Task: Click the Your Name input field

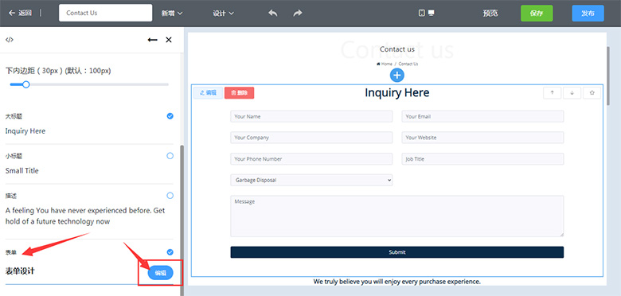Action: coord(311,116)
